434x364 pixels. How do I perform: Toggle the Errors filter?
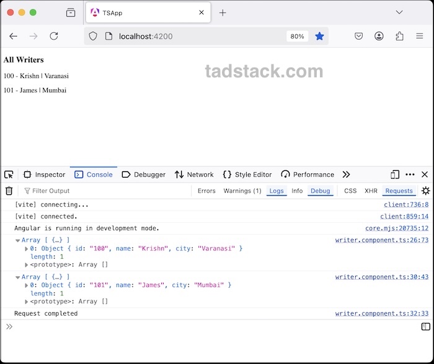click(206, 191)
